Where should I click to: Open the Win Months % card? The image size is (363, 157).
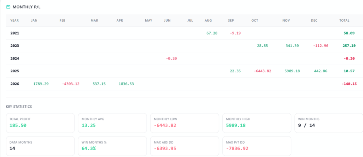pos(112,146)
